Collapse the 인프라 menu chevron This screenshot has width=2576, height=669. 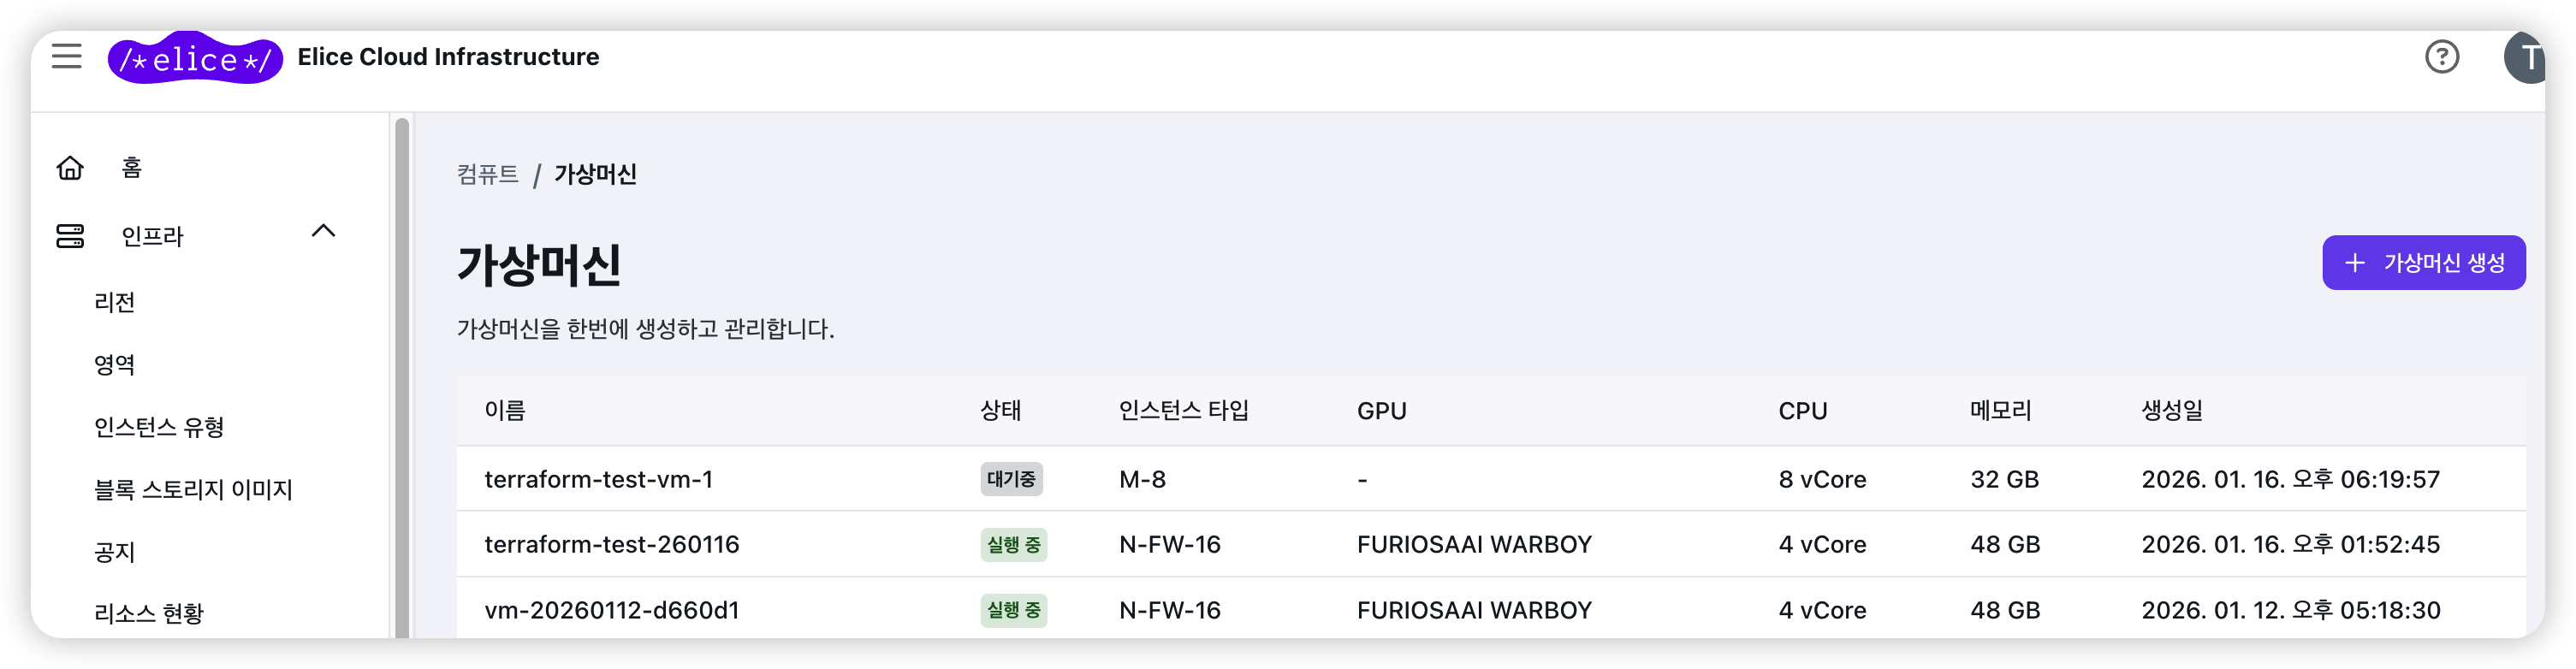tap(323, 232)
